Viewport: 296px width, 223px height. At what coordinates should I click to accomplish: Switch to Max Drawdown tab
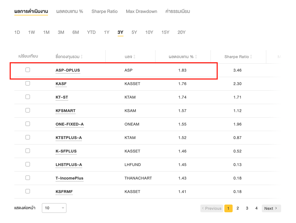(141, 12)
